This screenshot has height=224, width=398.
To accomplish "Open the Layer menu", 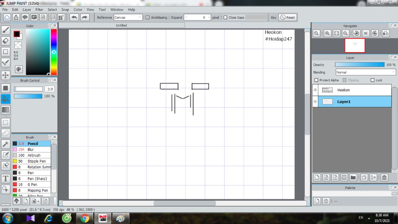I will 27,10.
